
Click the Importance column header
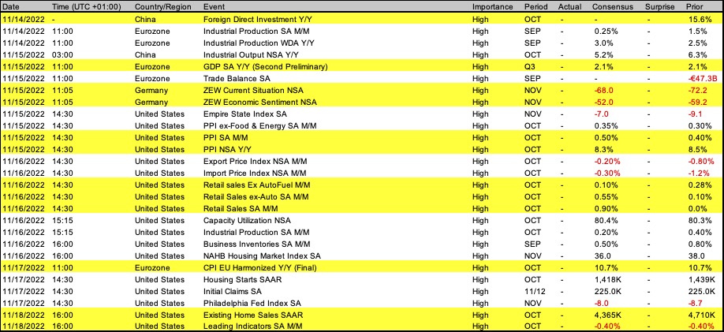[493, 7]
